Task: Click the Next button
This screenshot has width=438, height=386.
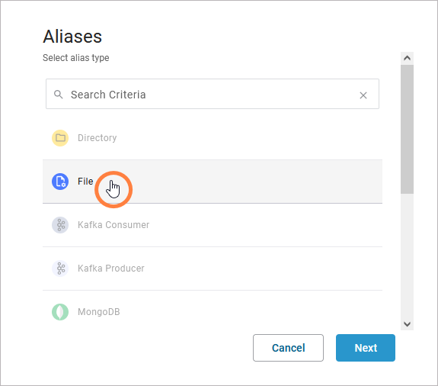Action: point(366,348)
